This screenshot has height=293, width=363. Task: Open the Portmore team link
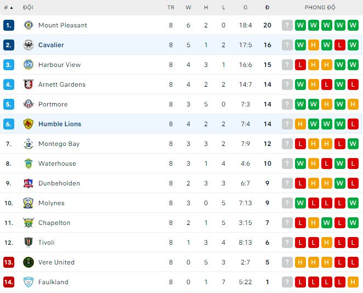pyautogui.click(x=53, y=104)
